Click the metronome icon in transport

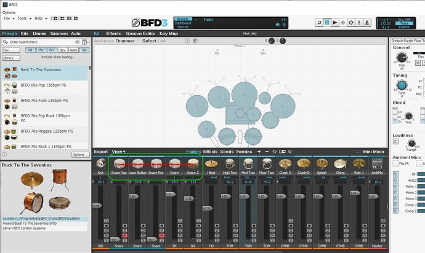click(367, 23)
